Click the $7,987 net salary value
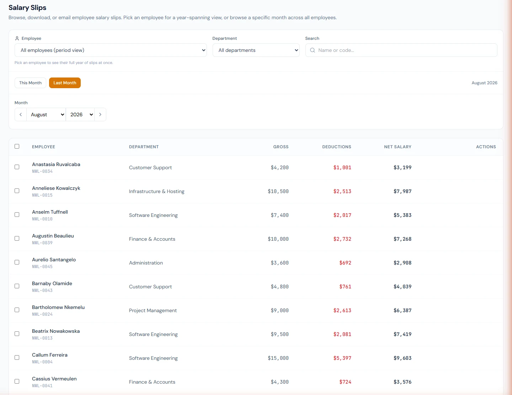This screenshot has width=512, height=395. pos(402,191)
